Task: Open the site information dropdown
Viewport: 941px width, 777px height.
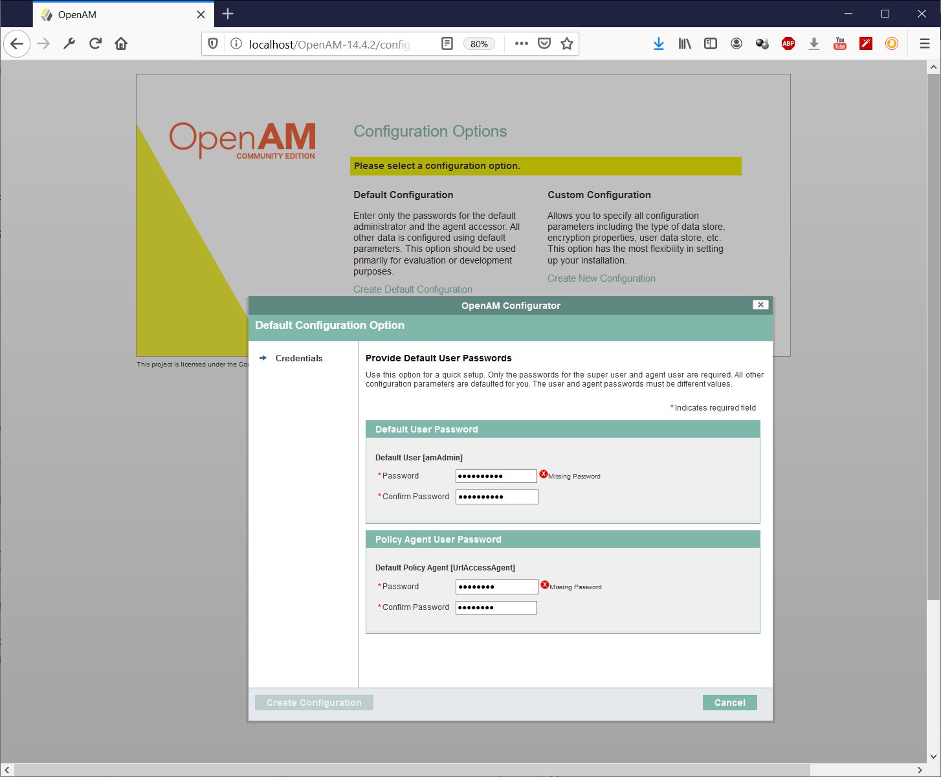Action: tap(236, 43)
